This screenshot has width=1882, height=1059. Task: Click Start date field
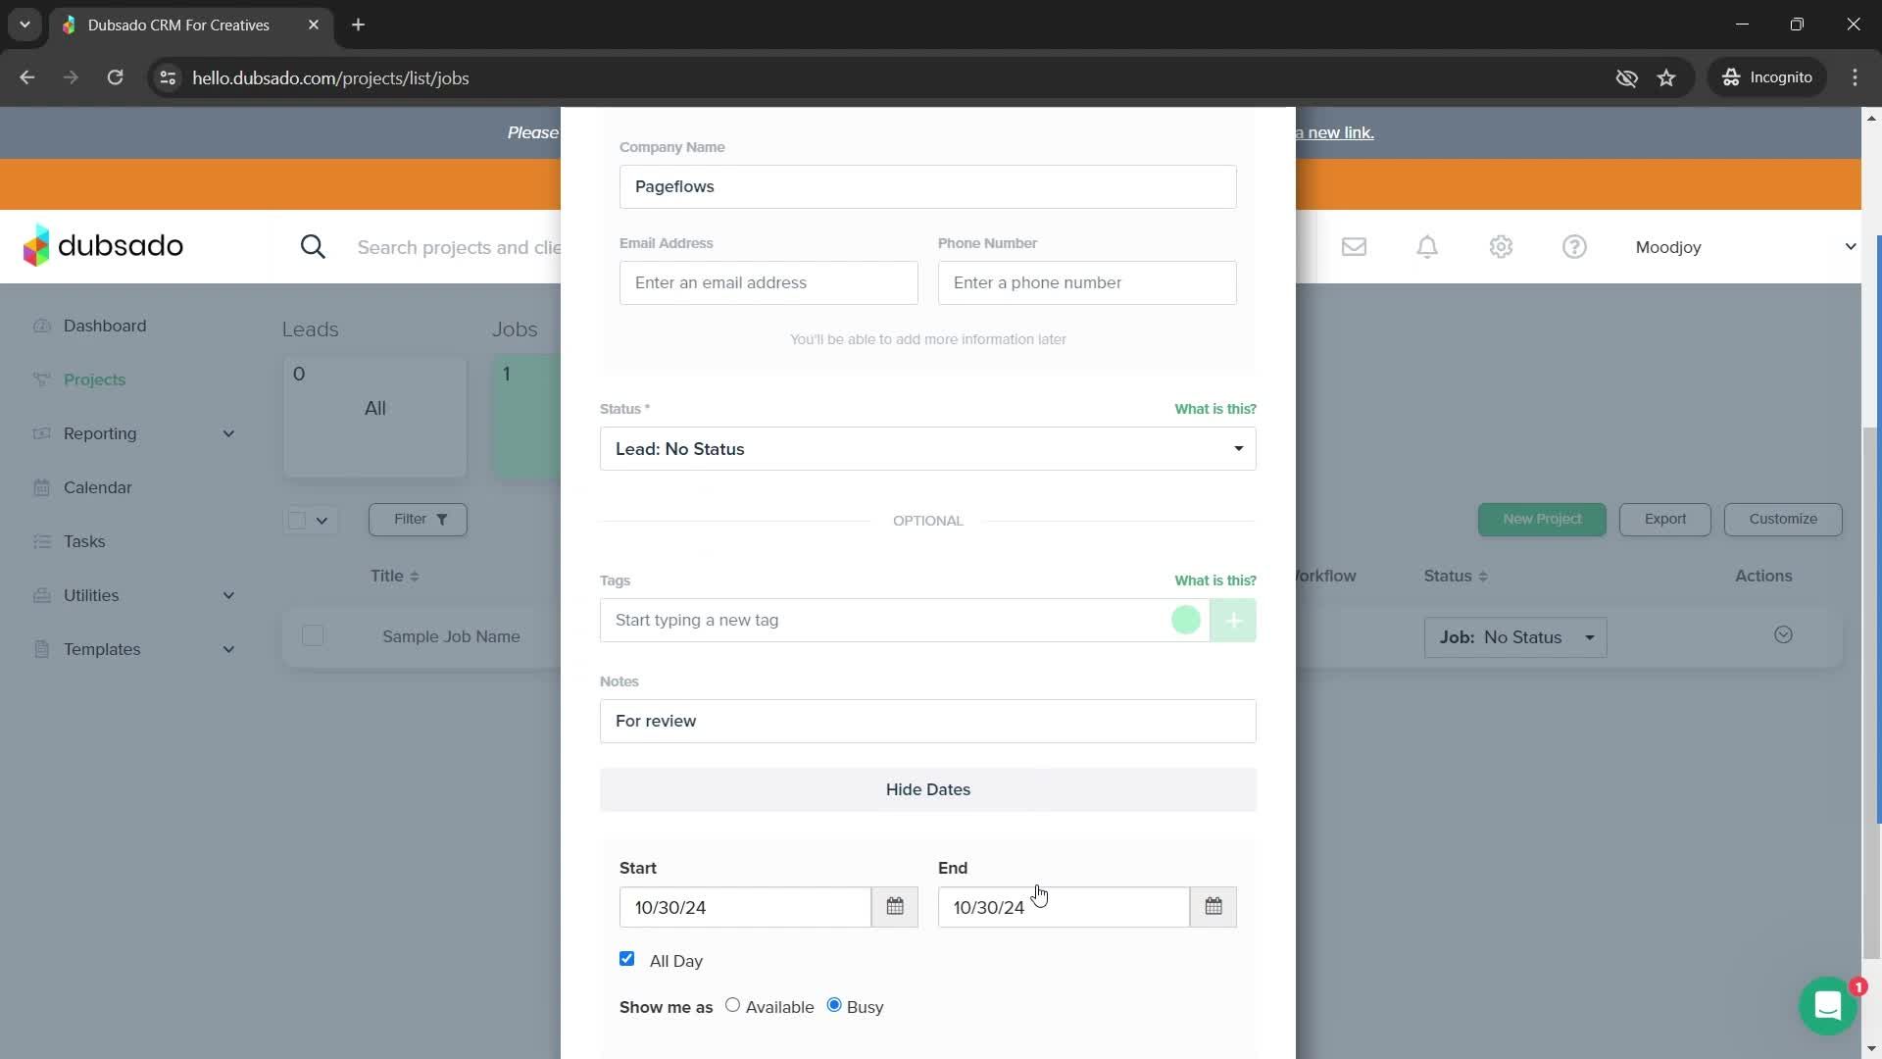point(745,907)
